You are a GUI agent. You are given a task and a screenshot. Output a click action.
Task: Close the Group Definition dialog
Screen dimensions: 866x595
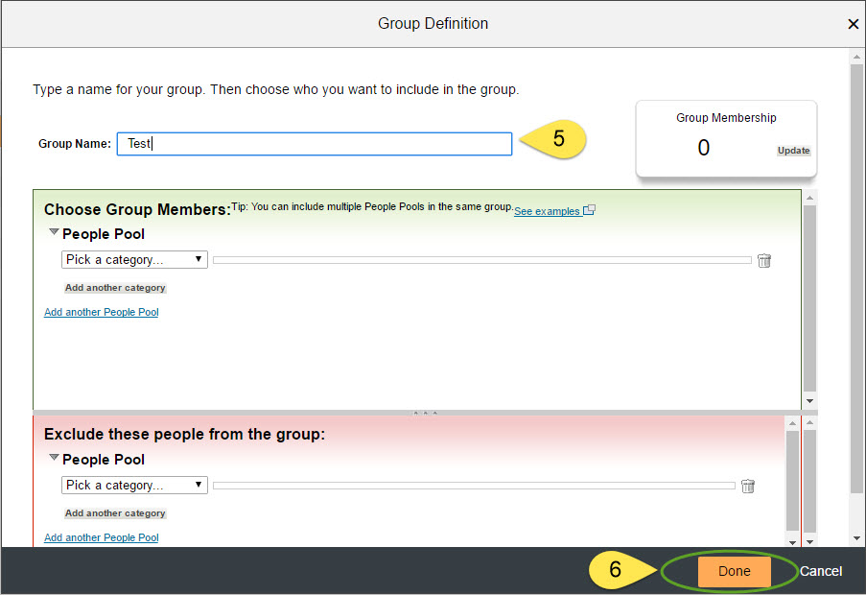point(854,24)
